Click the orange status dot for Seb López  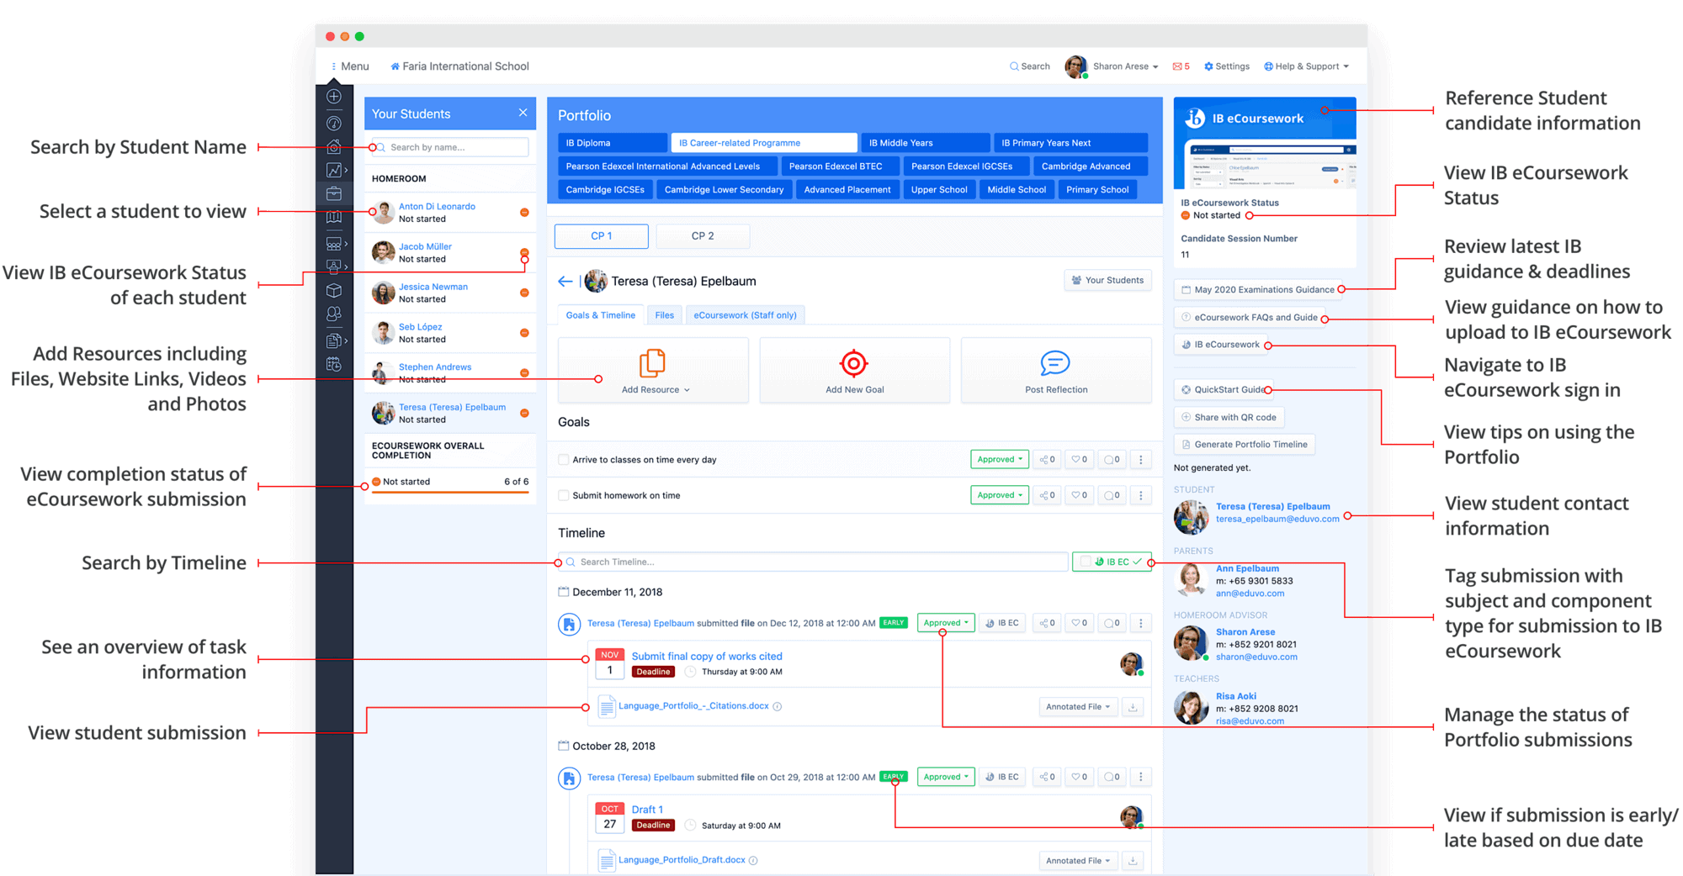coord(524,333)
